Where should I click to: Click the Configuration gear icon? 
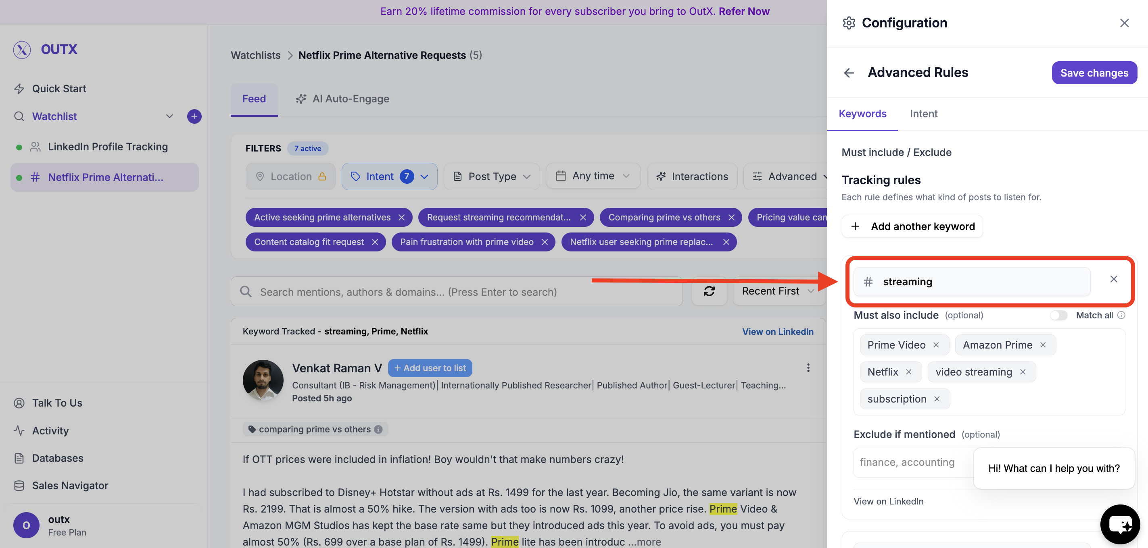pyautogui.click(x=849, y=23)
